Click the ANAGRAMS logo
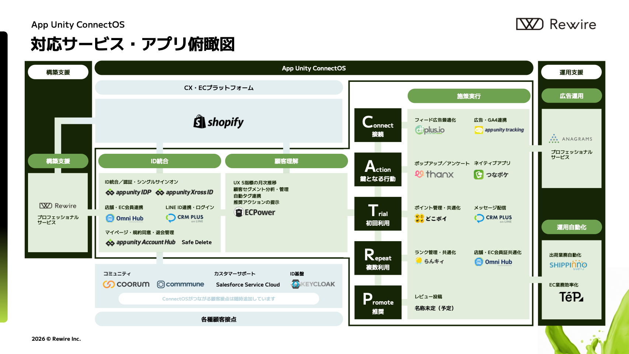The height and width of the screenshot is (354, 629). point(571,139)
